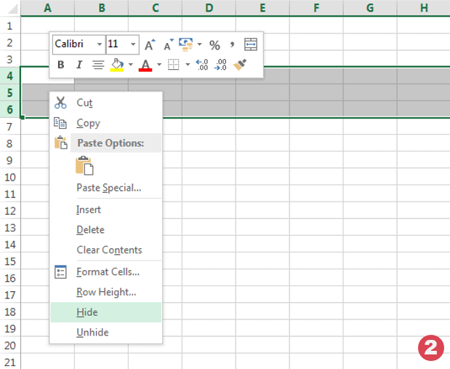Select Clear Contents in the menu

(106, 250)
